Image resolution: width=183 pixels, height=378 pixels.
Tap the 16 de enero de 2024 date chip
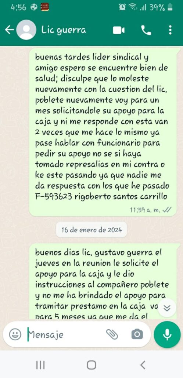[x=91, y=230]
